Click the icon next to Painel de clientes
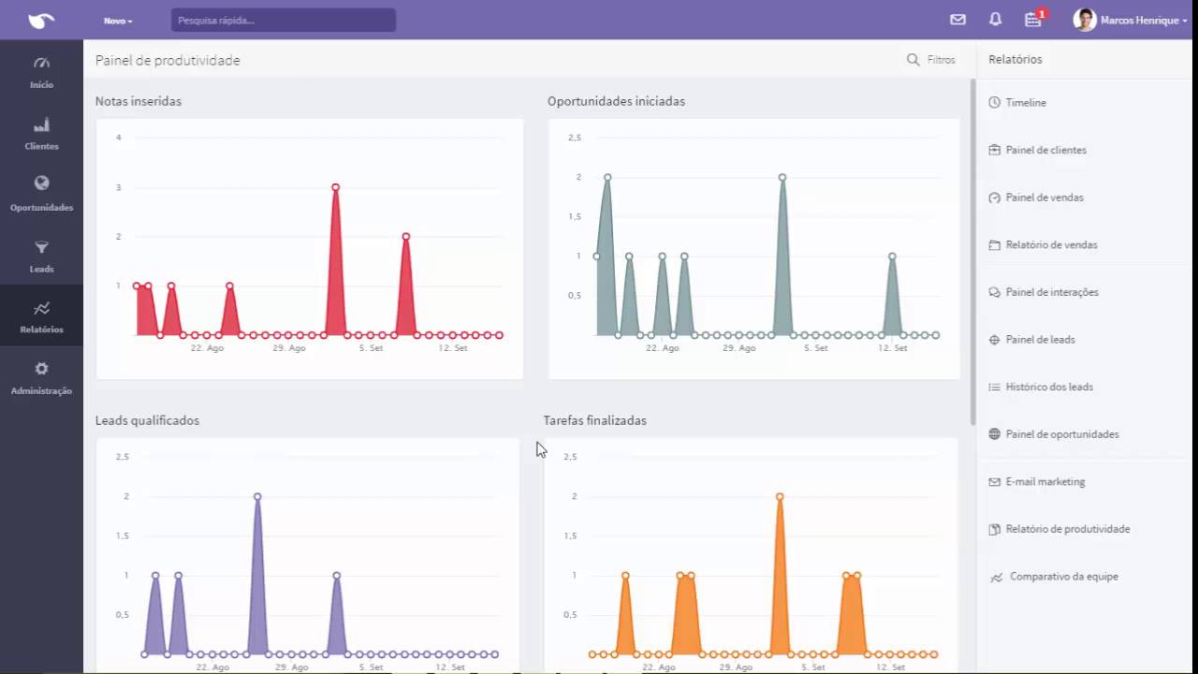The image size is (1198, 674). point(995,150)
